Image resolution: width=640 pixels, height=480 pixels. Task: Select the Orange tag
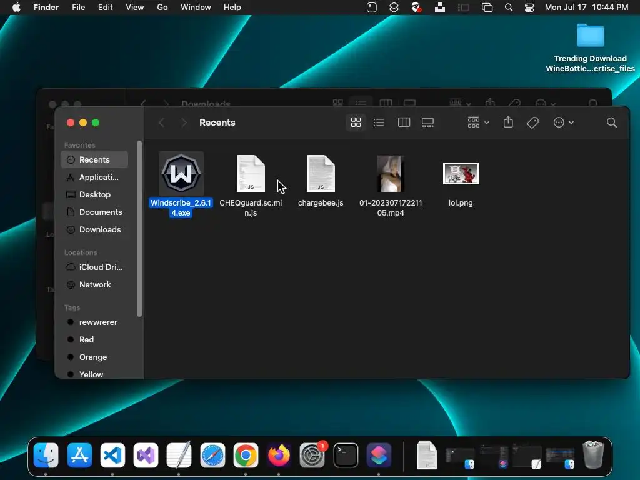click(x=94, y=357)
